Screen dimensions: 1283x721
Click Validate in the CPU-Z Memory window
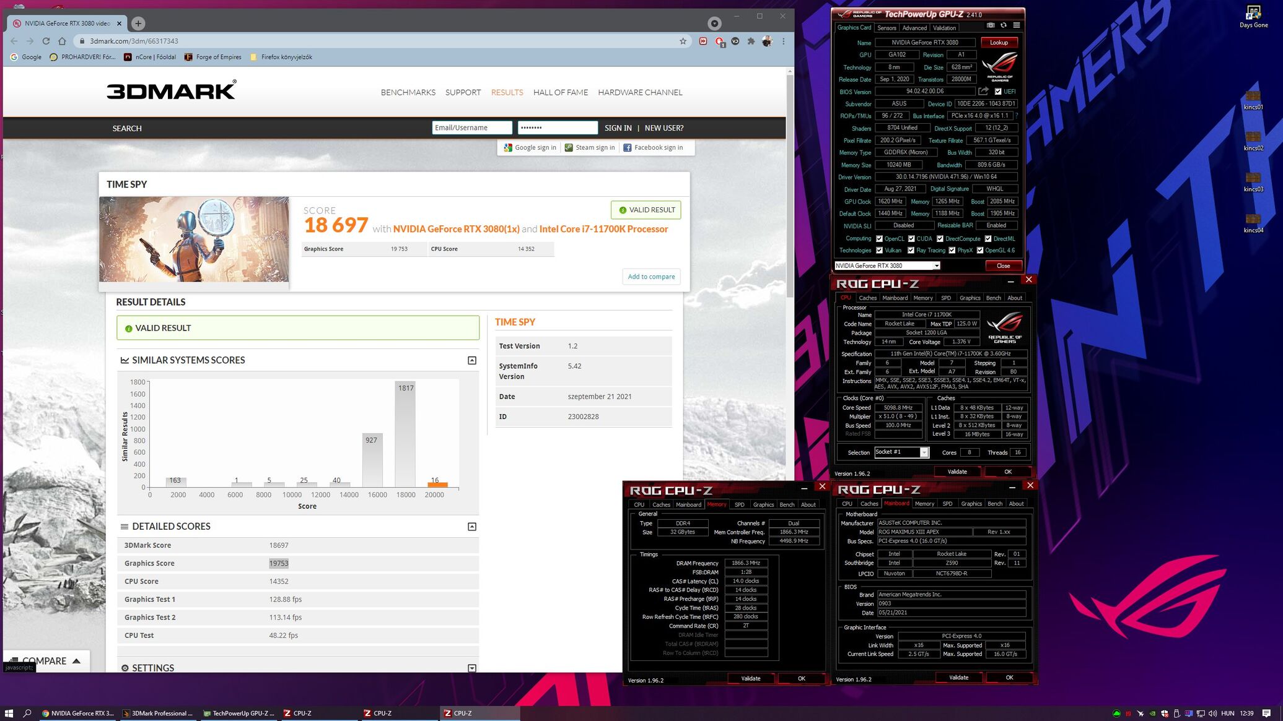point(750,678)
